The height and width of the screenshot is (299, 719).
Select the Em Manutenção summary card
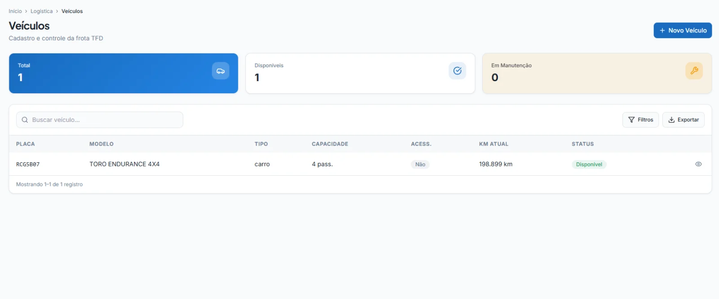597,74
